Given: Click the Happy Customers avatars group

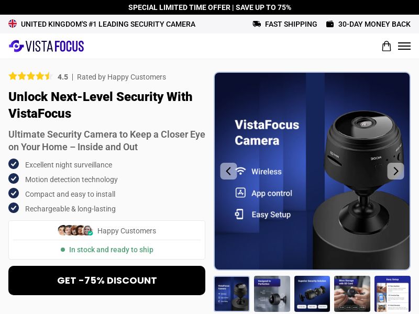Looking at the screenshot, I should 75,230.
